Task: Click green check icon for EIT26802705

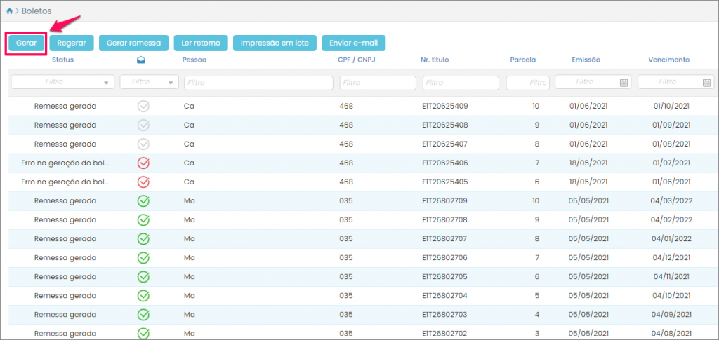Action: click(143, 277)
